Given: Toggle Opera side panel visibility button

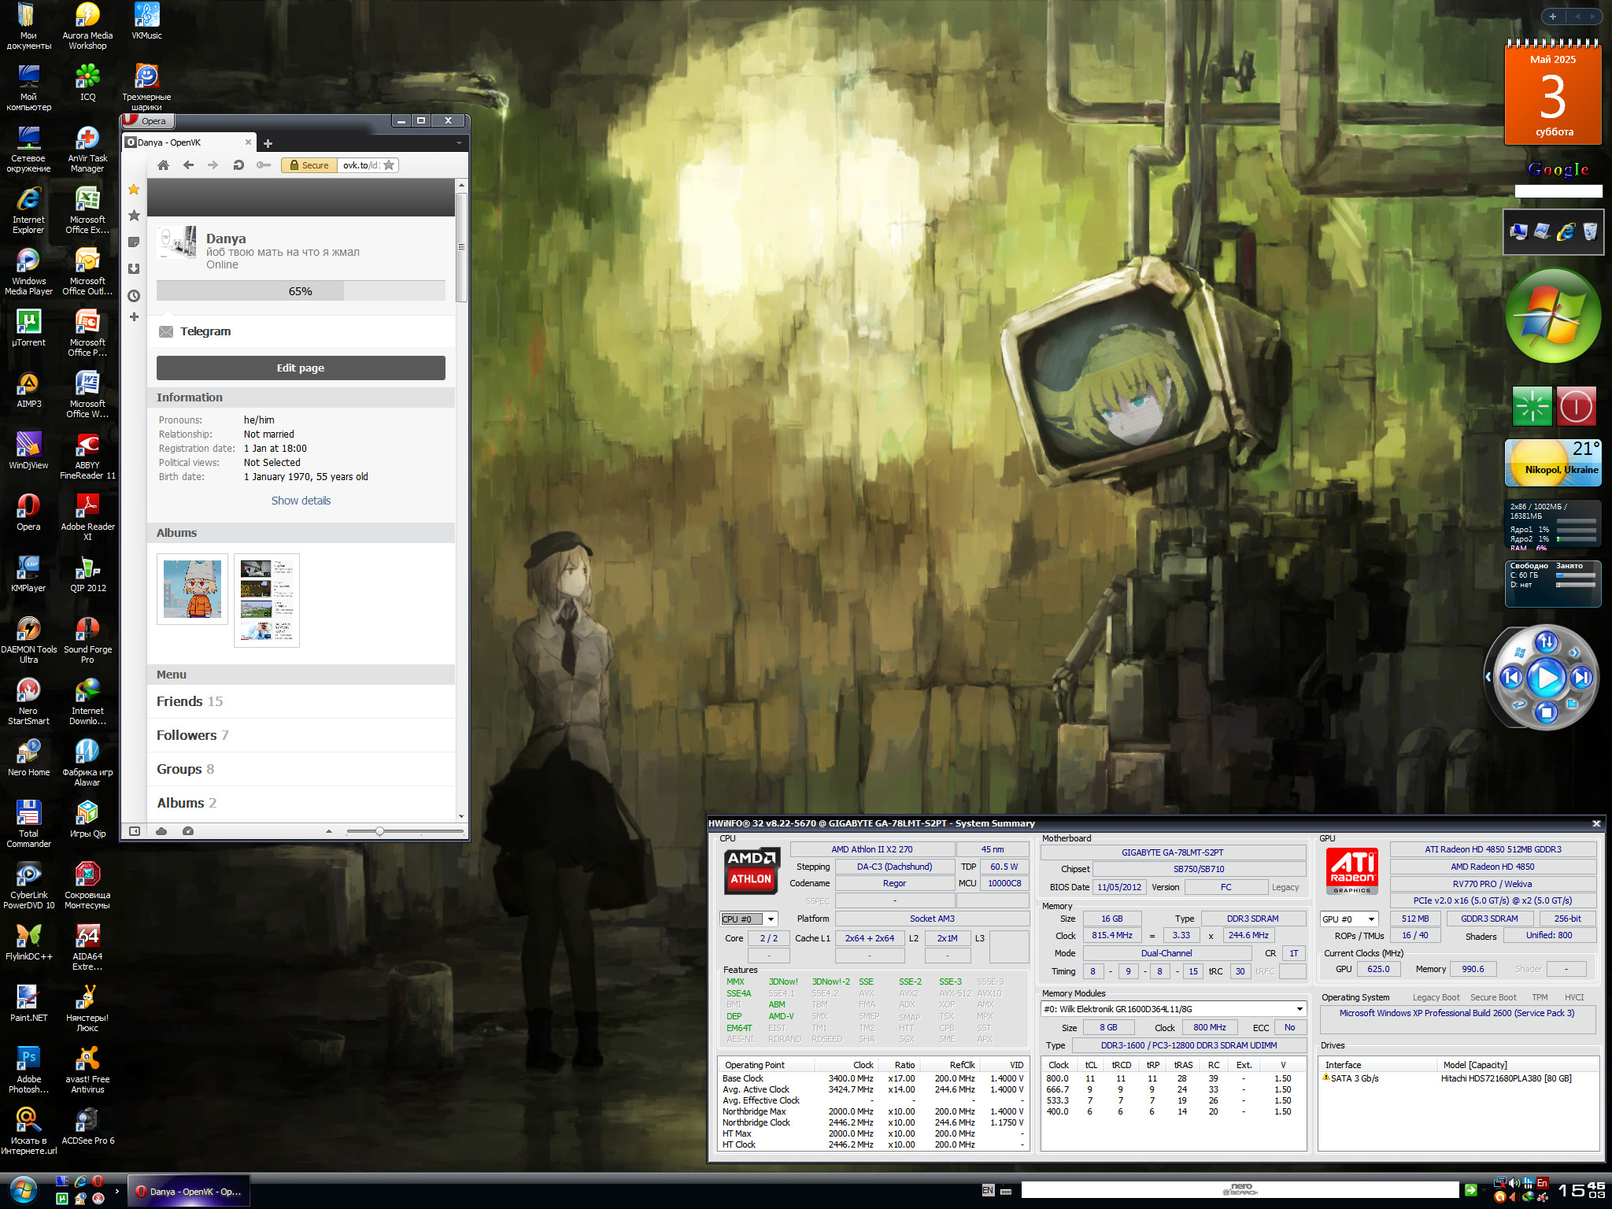Looking at the screenshot, I should (x=135, y=831).
